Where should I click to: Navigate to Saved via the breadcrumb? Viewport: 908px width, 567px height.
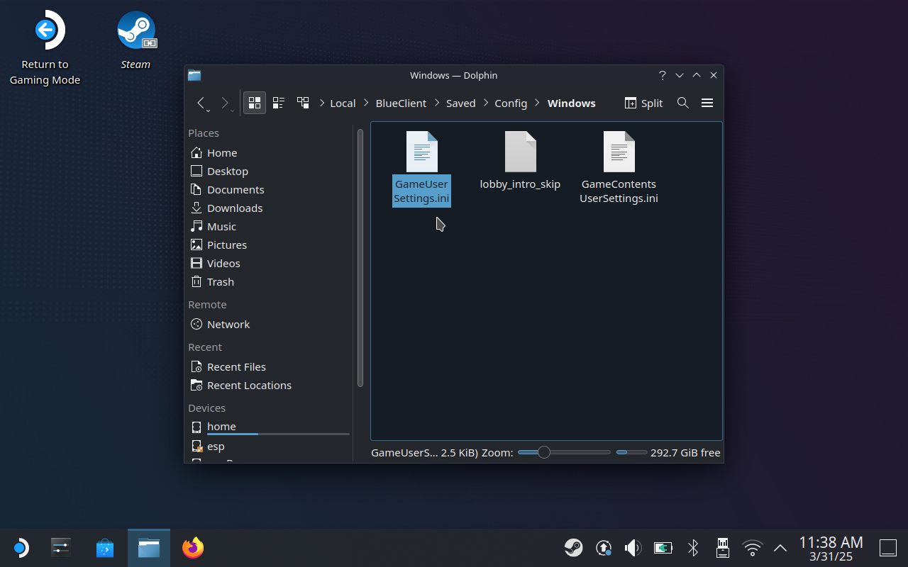pos(460,103)
